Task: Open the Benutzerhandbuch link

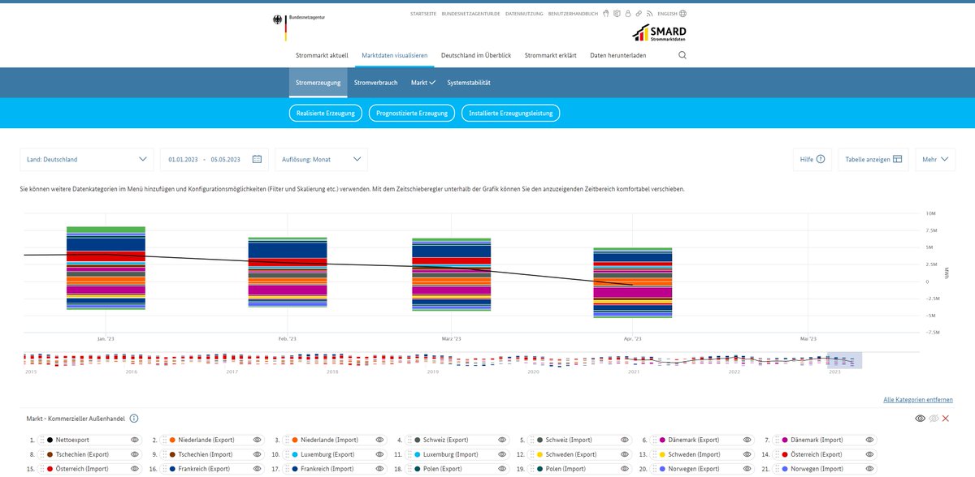Action: (573, 14)
